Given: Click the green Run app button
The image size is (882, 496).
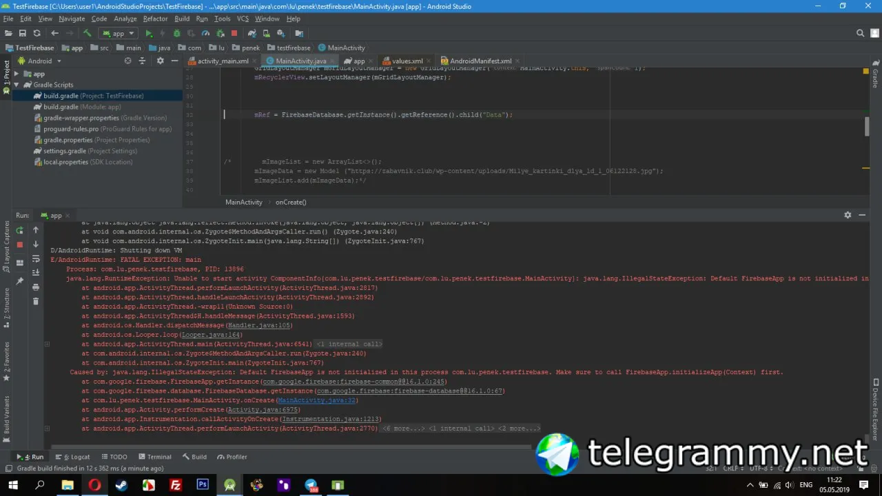Looking at the screenshot, I should point(148,33).
